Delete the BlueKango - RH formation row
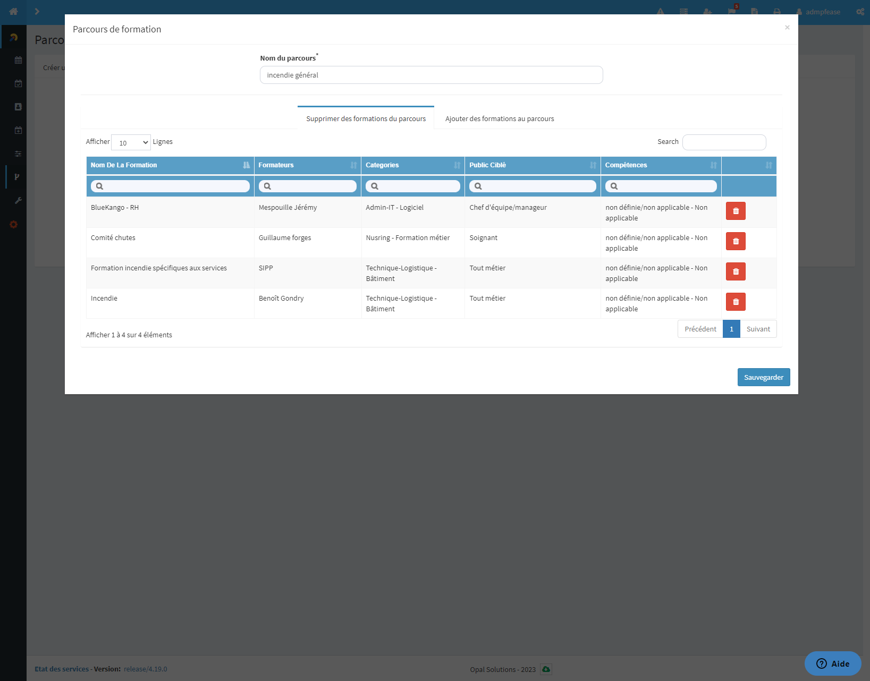 tap(736, 211)
